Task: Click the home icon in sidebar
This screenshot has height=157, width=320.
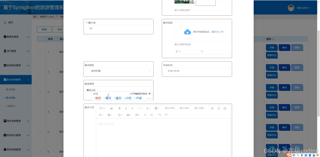Action: tap(5, 23)
